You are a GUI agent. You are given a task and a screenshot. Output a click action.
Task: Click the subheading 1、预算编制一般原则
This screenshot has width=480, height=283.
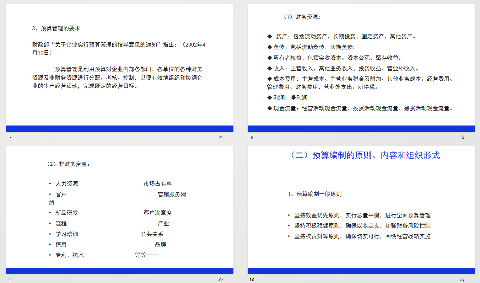tap(315, 194)
